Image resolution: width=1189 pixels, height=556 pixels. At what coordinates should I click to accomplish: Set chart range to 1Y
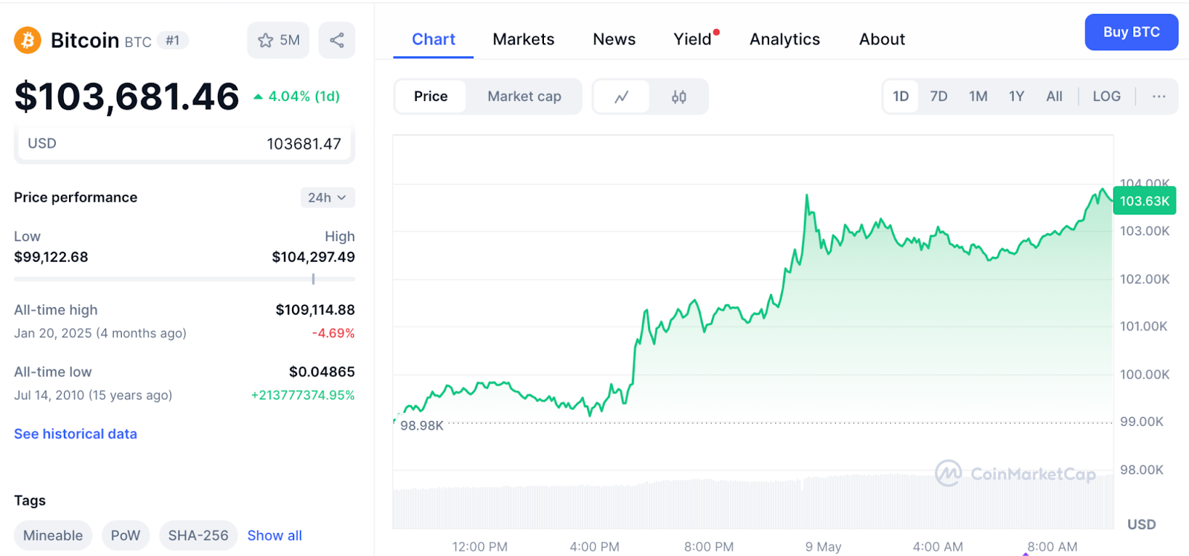click(x=1017, y=97)
